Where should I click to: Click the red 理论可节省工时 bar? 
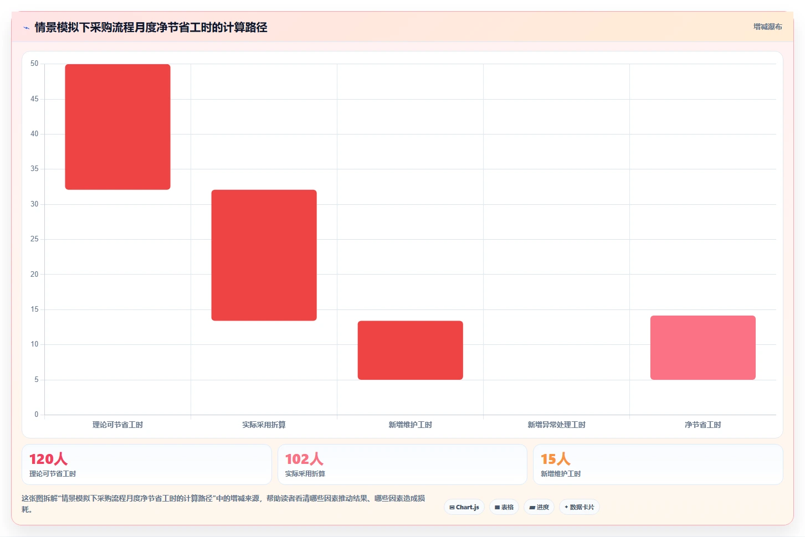(x=117, y=127)
